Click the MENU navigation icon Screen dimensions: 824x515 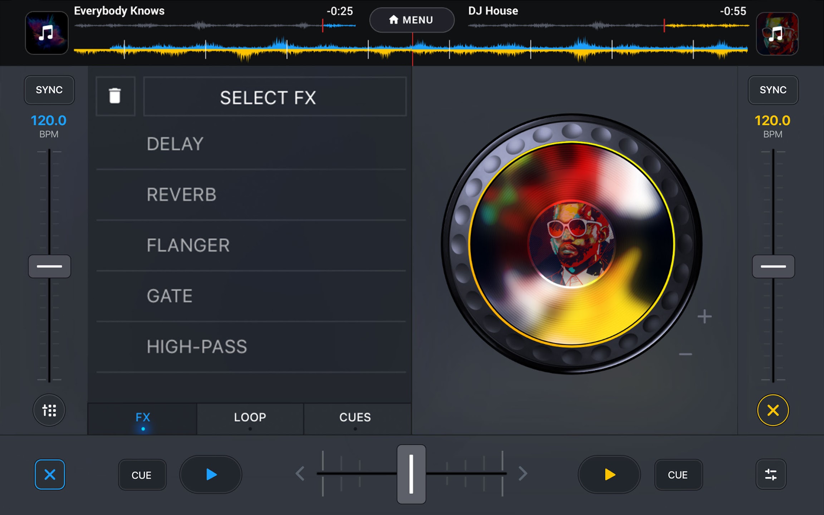pos(411,20)
